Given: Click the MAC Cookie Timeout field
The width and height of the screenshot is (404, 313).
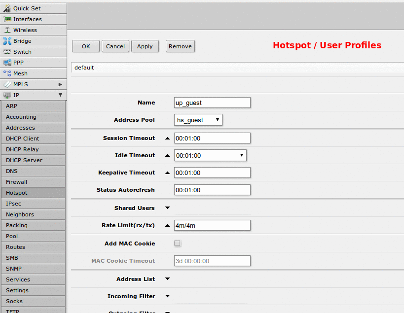Looking at the screenshot, I should [212, 261].
